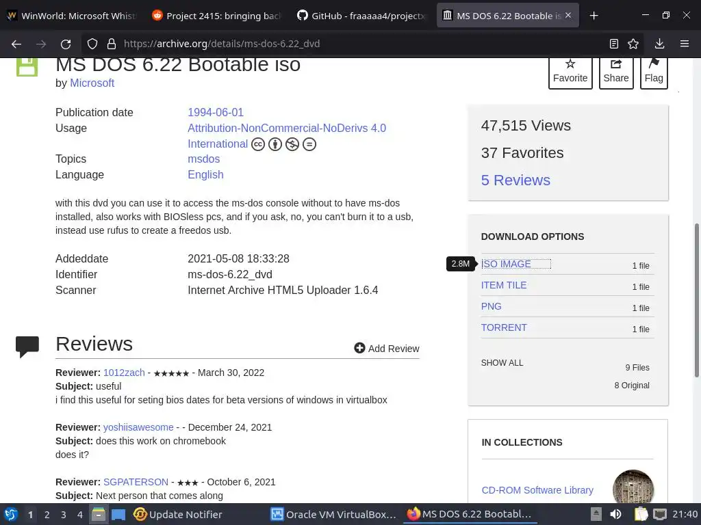
Task: Open the file manager taskbar icon
Action: (x=99, y=514)
